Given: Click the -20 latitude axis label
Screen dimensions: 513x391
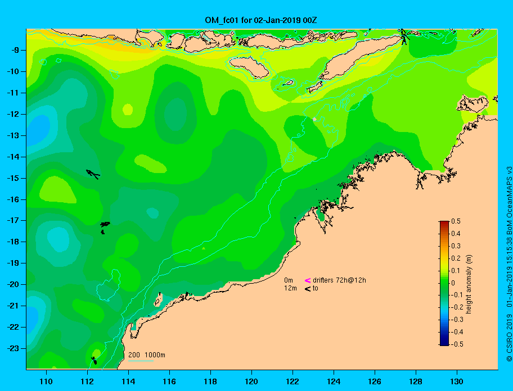Looking at the screenshot, I should (13, 284).
